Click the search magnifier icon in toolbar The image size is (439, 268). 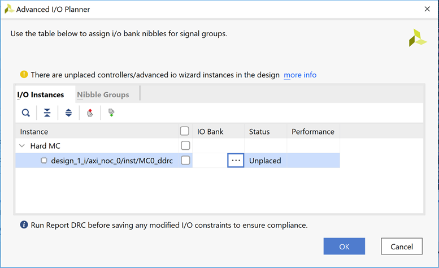coord(26,113)
